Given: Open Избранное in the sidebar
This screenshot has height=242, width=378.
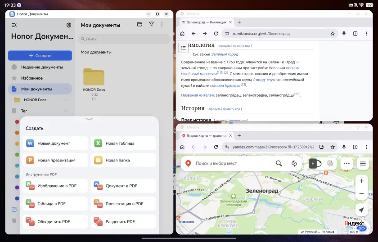Looking at the screenshot, I should [40, 78].
